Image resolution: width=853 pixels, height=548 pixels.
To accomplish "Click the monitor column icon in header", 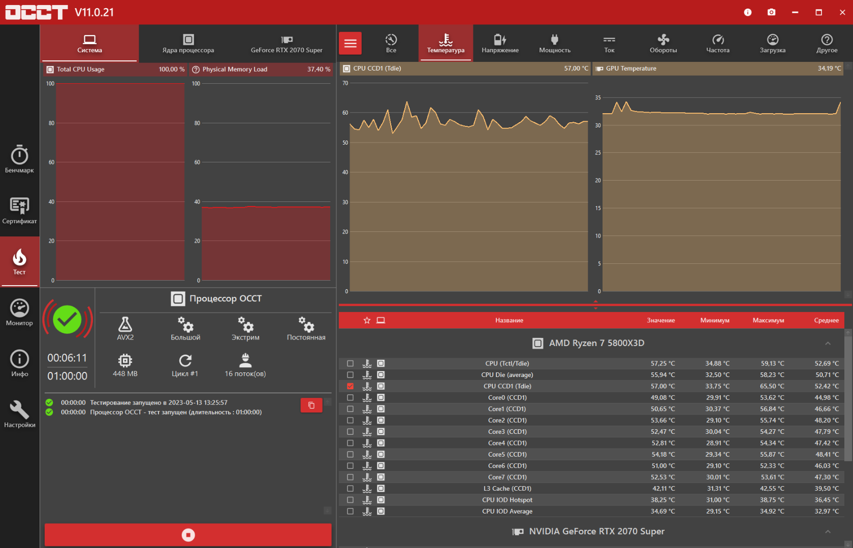I will coord(381,320).
